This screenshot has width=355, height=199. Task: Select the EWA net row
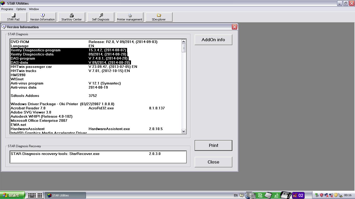(x=96, y=125)
